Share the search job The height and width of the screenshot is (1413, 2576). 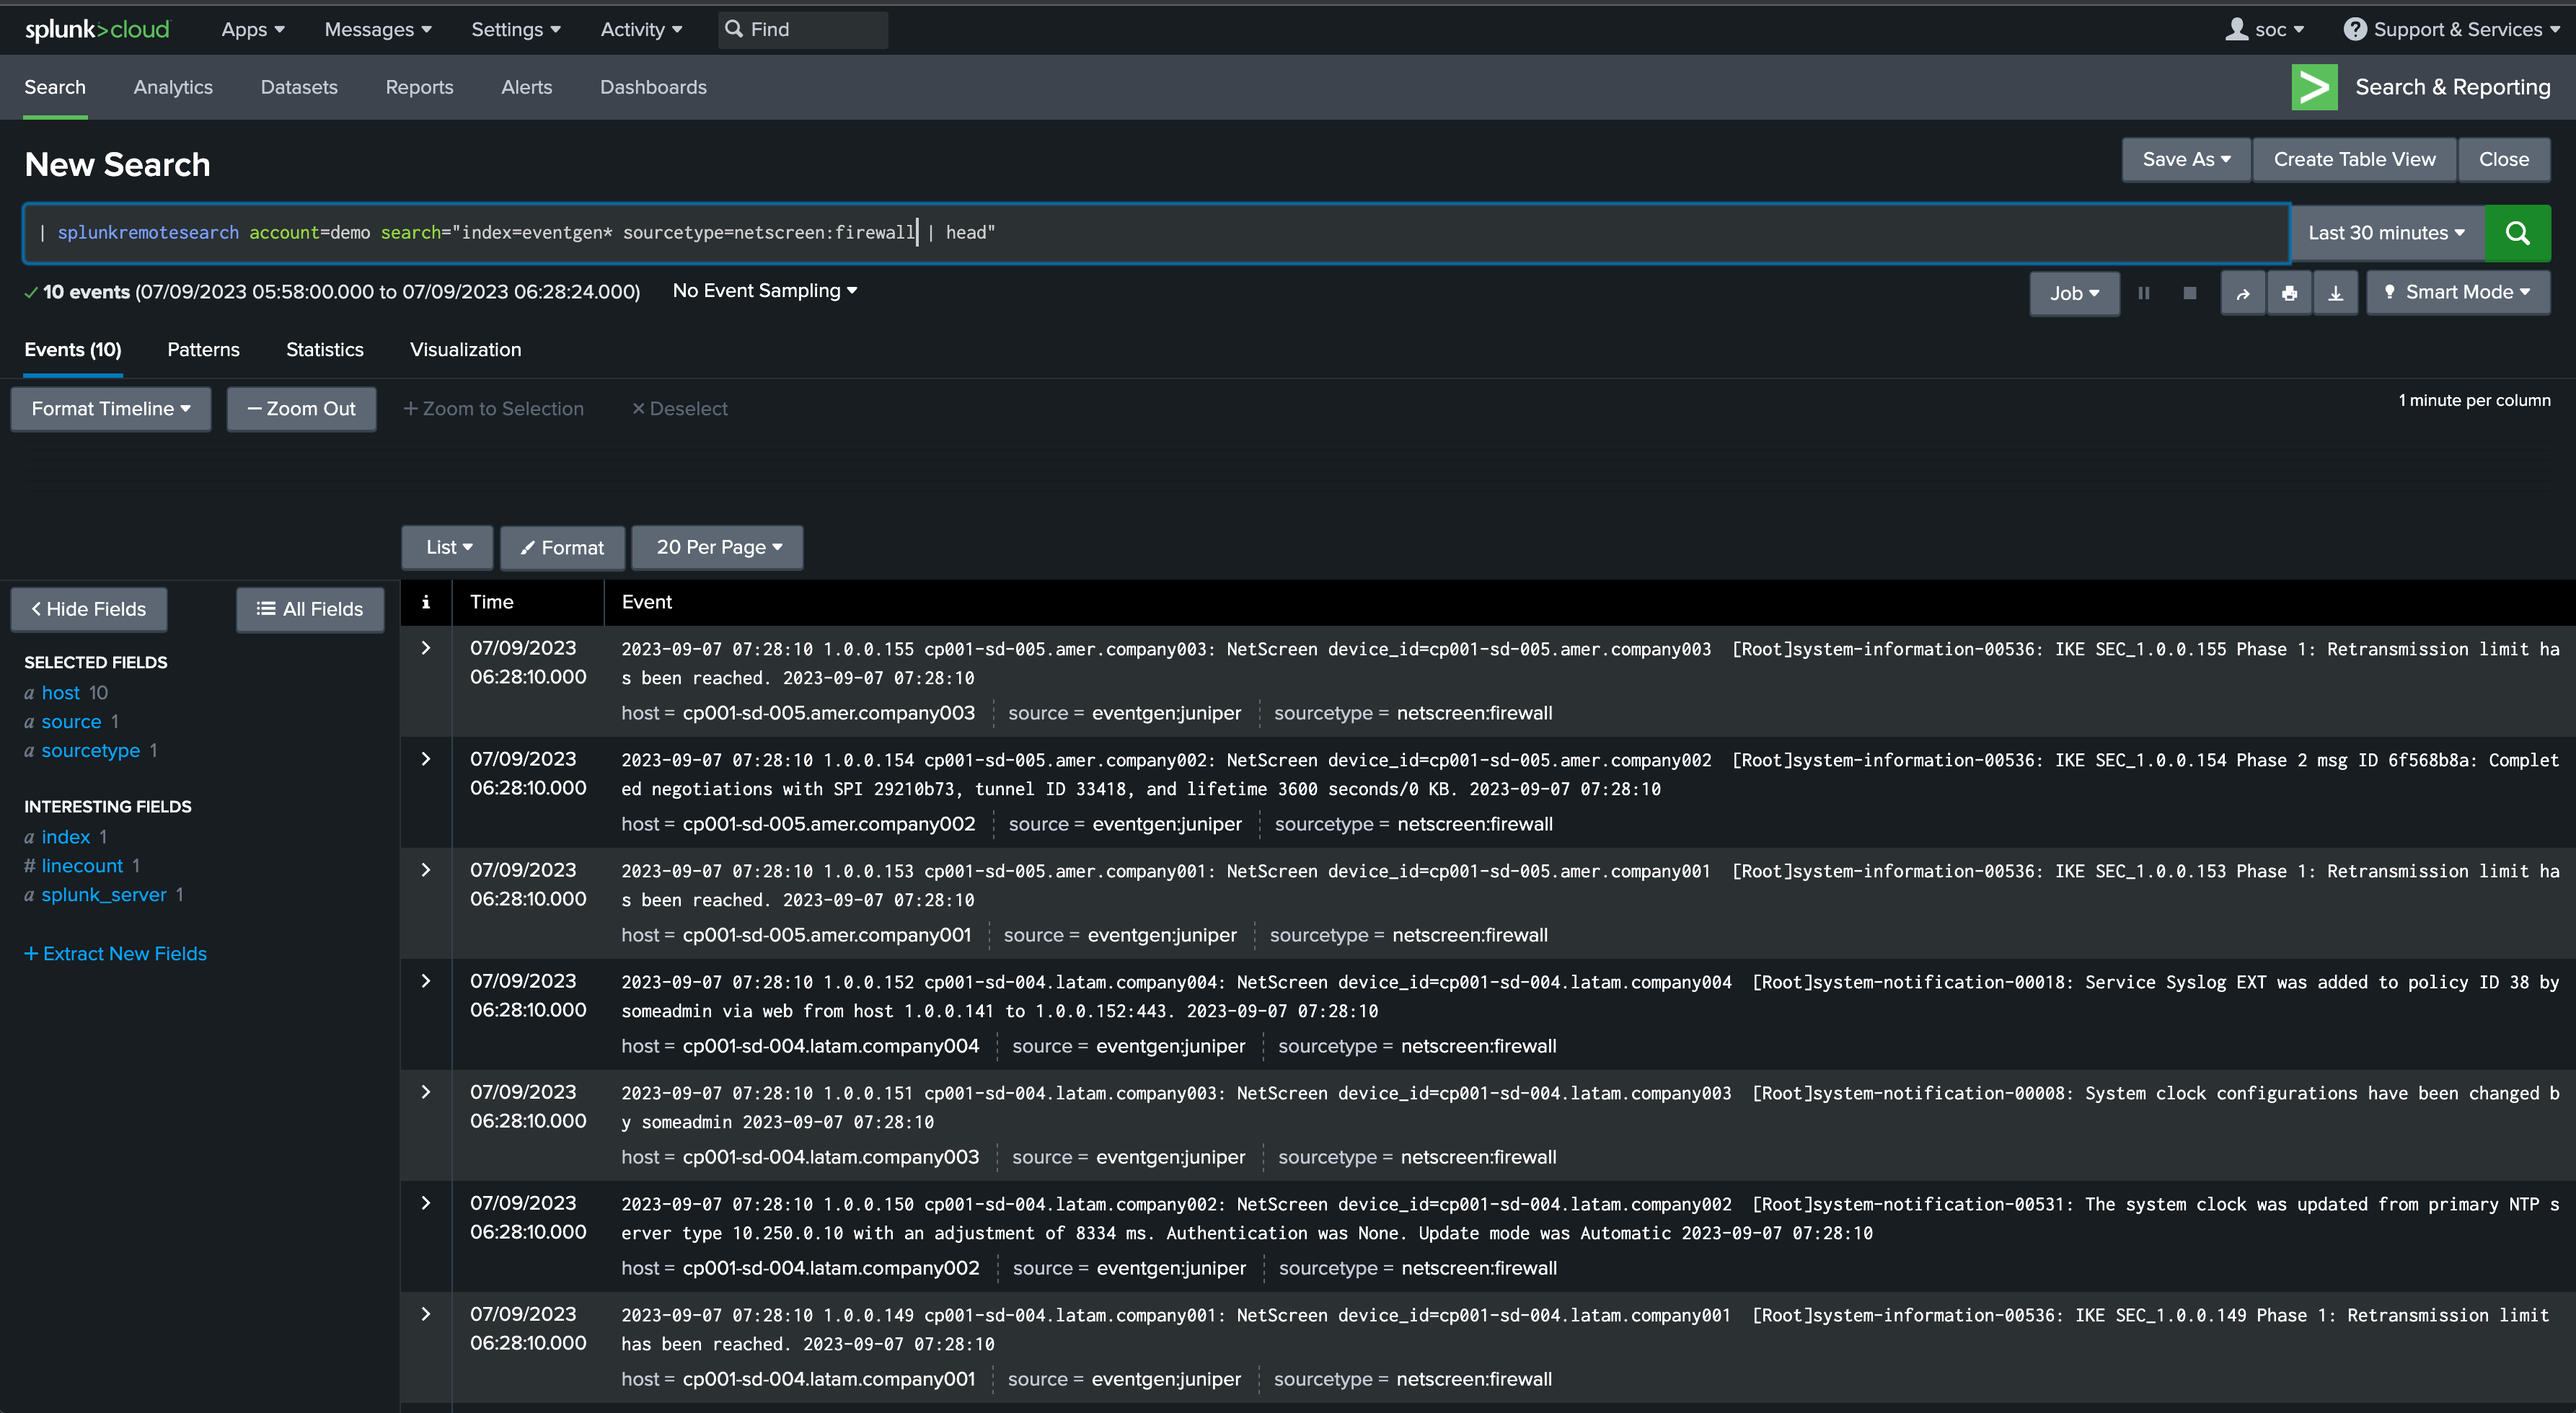click(2243, 293)
